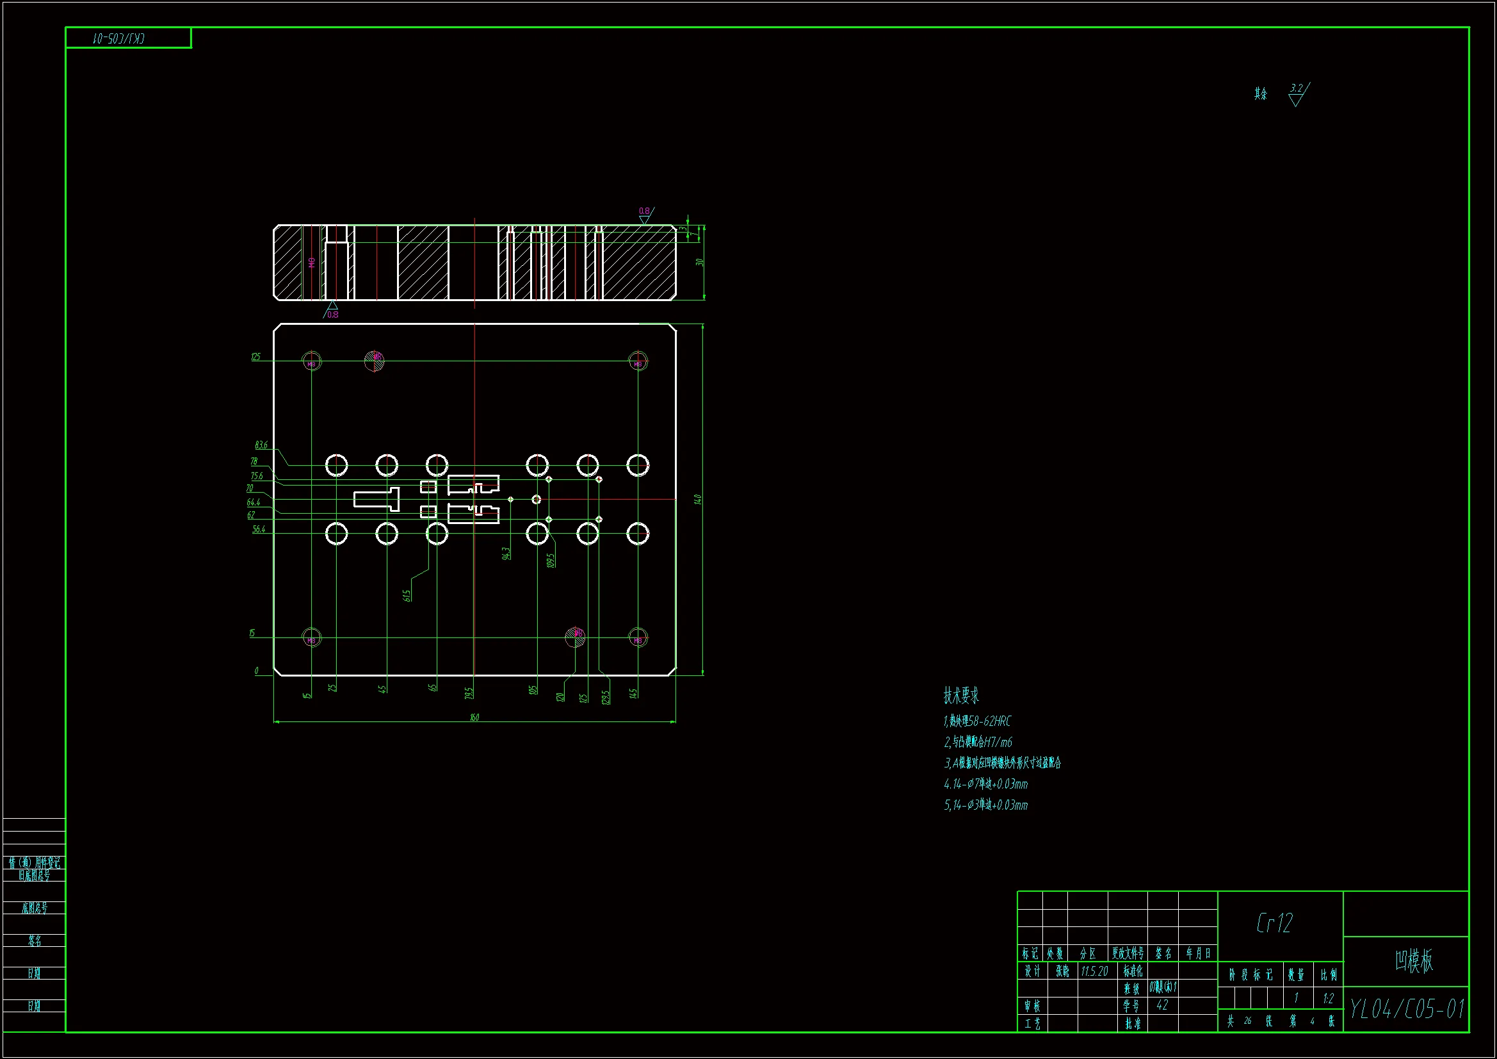Select the 160 width dimension text
Image resolution: width=1497 pixels, height=1059 pixels.
[x=474, y=717]
